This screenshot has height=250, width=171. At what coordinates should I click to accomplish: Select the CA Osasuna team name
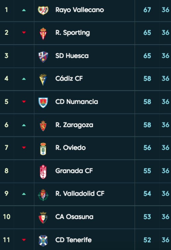tap(74, 217)
